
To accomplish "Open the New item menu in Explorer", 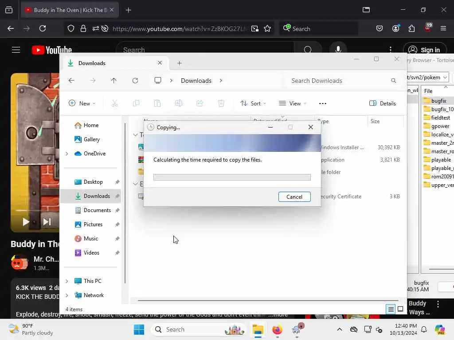I will click(x=82, y=104).
